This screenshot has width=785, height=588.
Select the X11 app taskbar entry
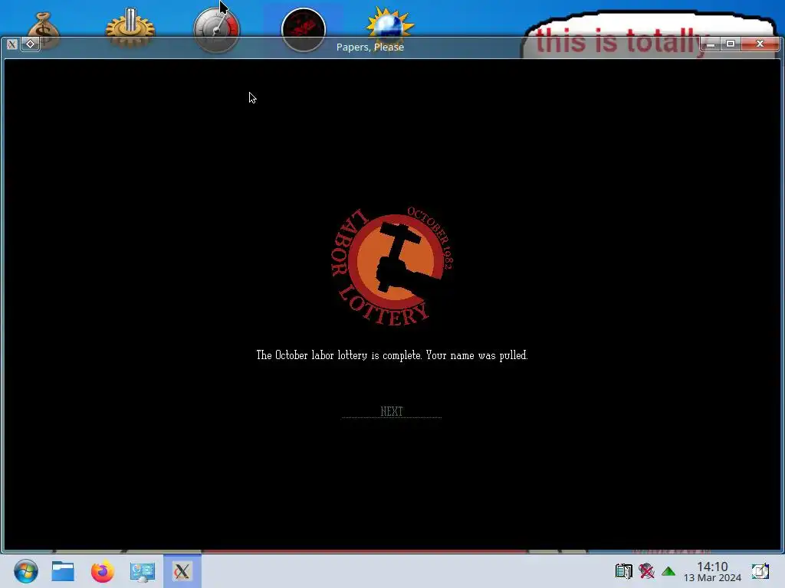tap(182, 571)
